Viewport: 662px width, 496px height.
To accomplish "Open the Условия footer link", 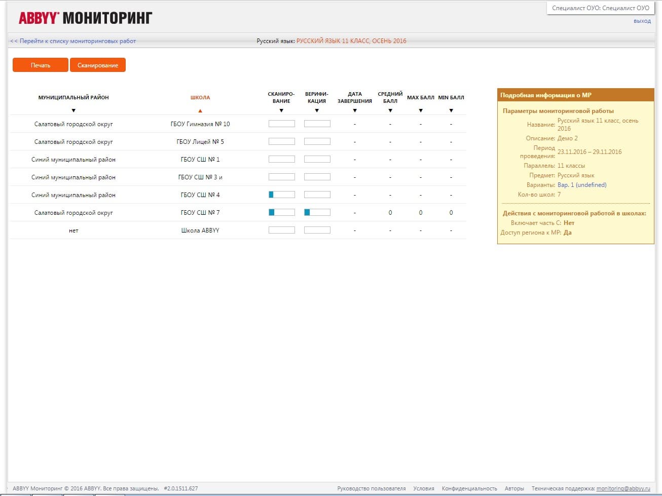I will (x=424, y=488).
